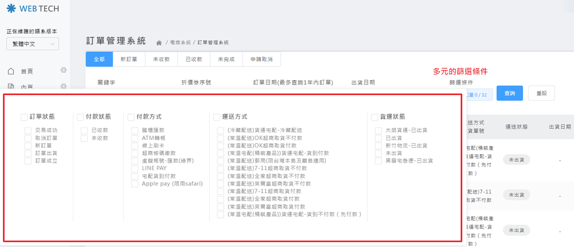
Task: Tick the 新訂單 checkbox in 訂單狀態
Action: (x=28, y=146)
